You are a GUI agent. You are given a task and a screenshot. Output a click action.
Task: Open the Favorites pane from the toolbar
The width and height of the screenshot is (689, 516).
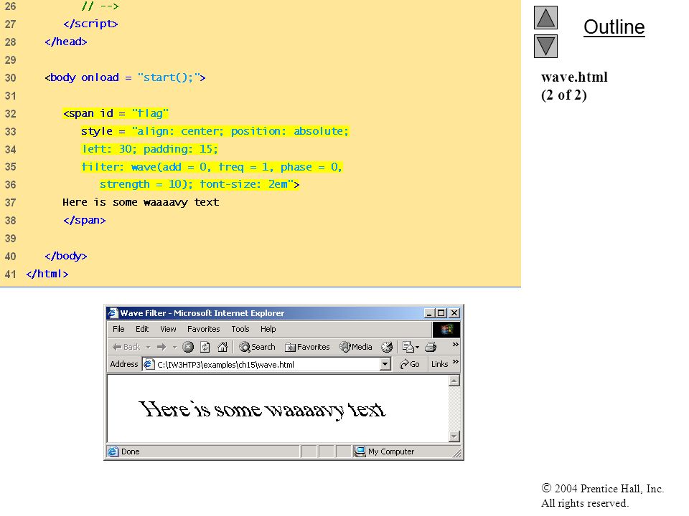(307, 347)
